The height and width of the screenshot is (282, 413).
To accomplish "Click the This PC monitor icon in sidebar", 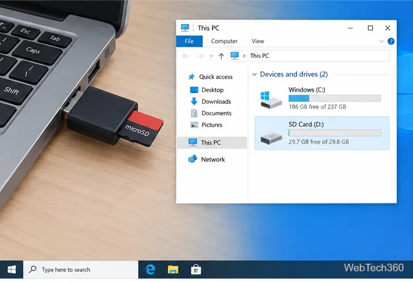I will pos(193,142).
